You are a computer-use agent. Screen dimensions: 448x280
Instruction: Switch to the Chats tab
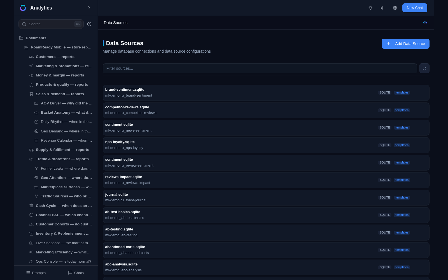coord(76,273)
